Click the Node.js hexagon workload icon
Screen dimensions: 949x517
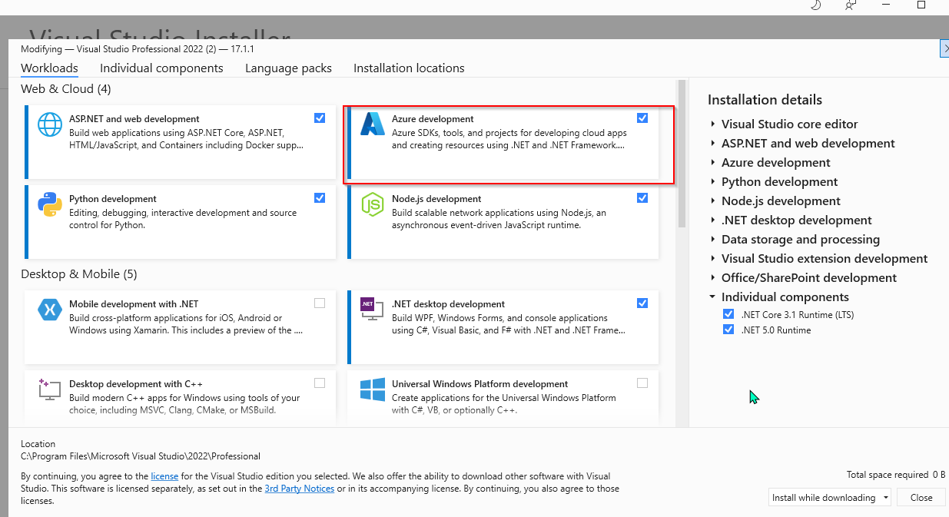coord(373,204)
